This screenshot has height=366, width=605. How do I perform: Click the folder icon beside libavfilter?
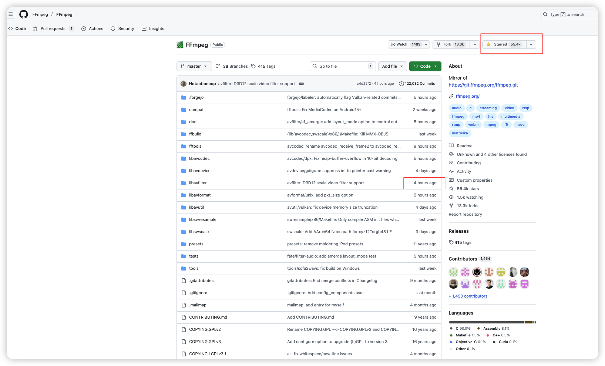pos(184,183)
